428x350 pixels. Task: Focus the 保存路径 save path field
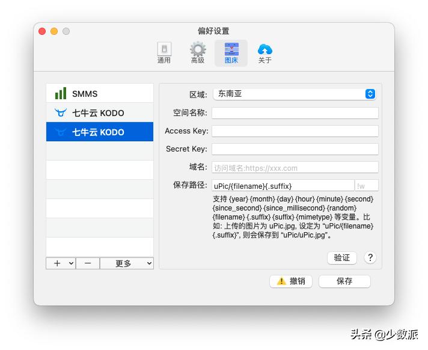[x=283, y=185]
